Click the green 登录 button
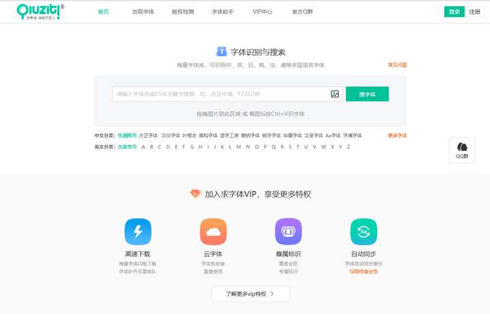Image resolution: width=490 pixels, height=331 pixels. tap(455, 12)
